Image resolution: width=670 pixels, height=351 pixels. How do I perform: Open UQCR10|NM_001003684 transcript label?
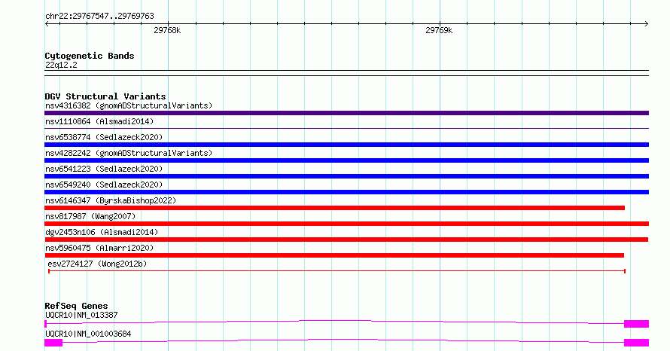click(x=88, y=334)
